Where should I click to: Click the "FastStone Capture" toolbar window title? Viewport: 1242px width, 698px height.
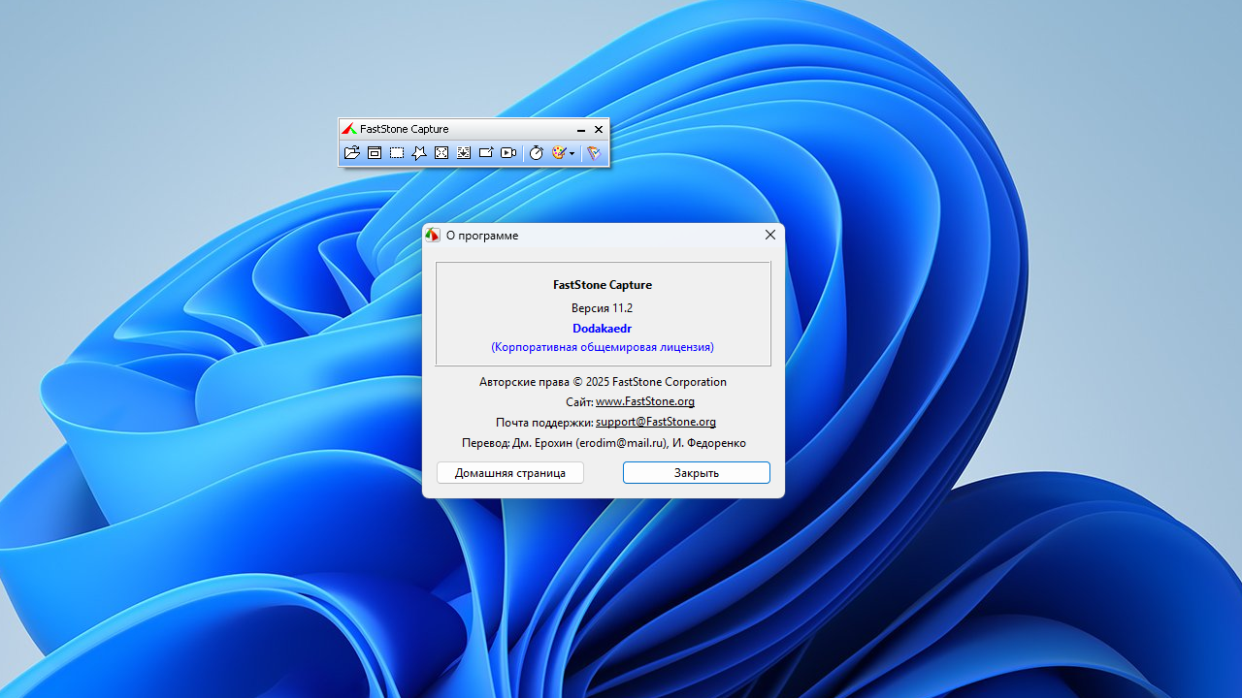coord(404,129)
